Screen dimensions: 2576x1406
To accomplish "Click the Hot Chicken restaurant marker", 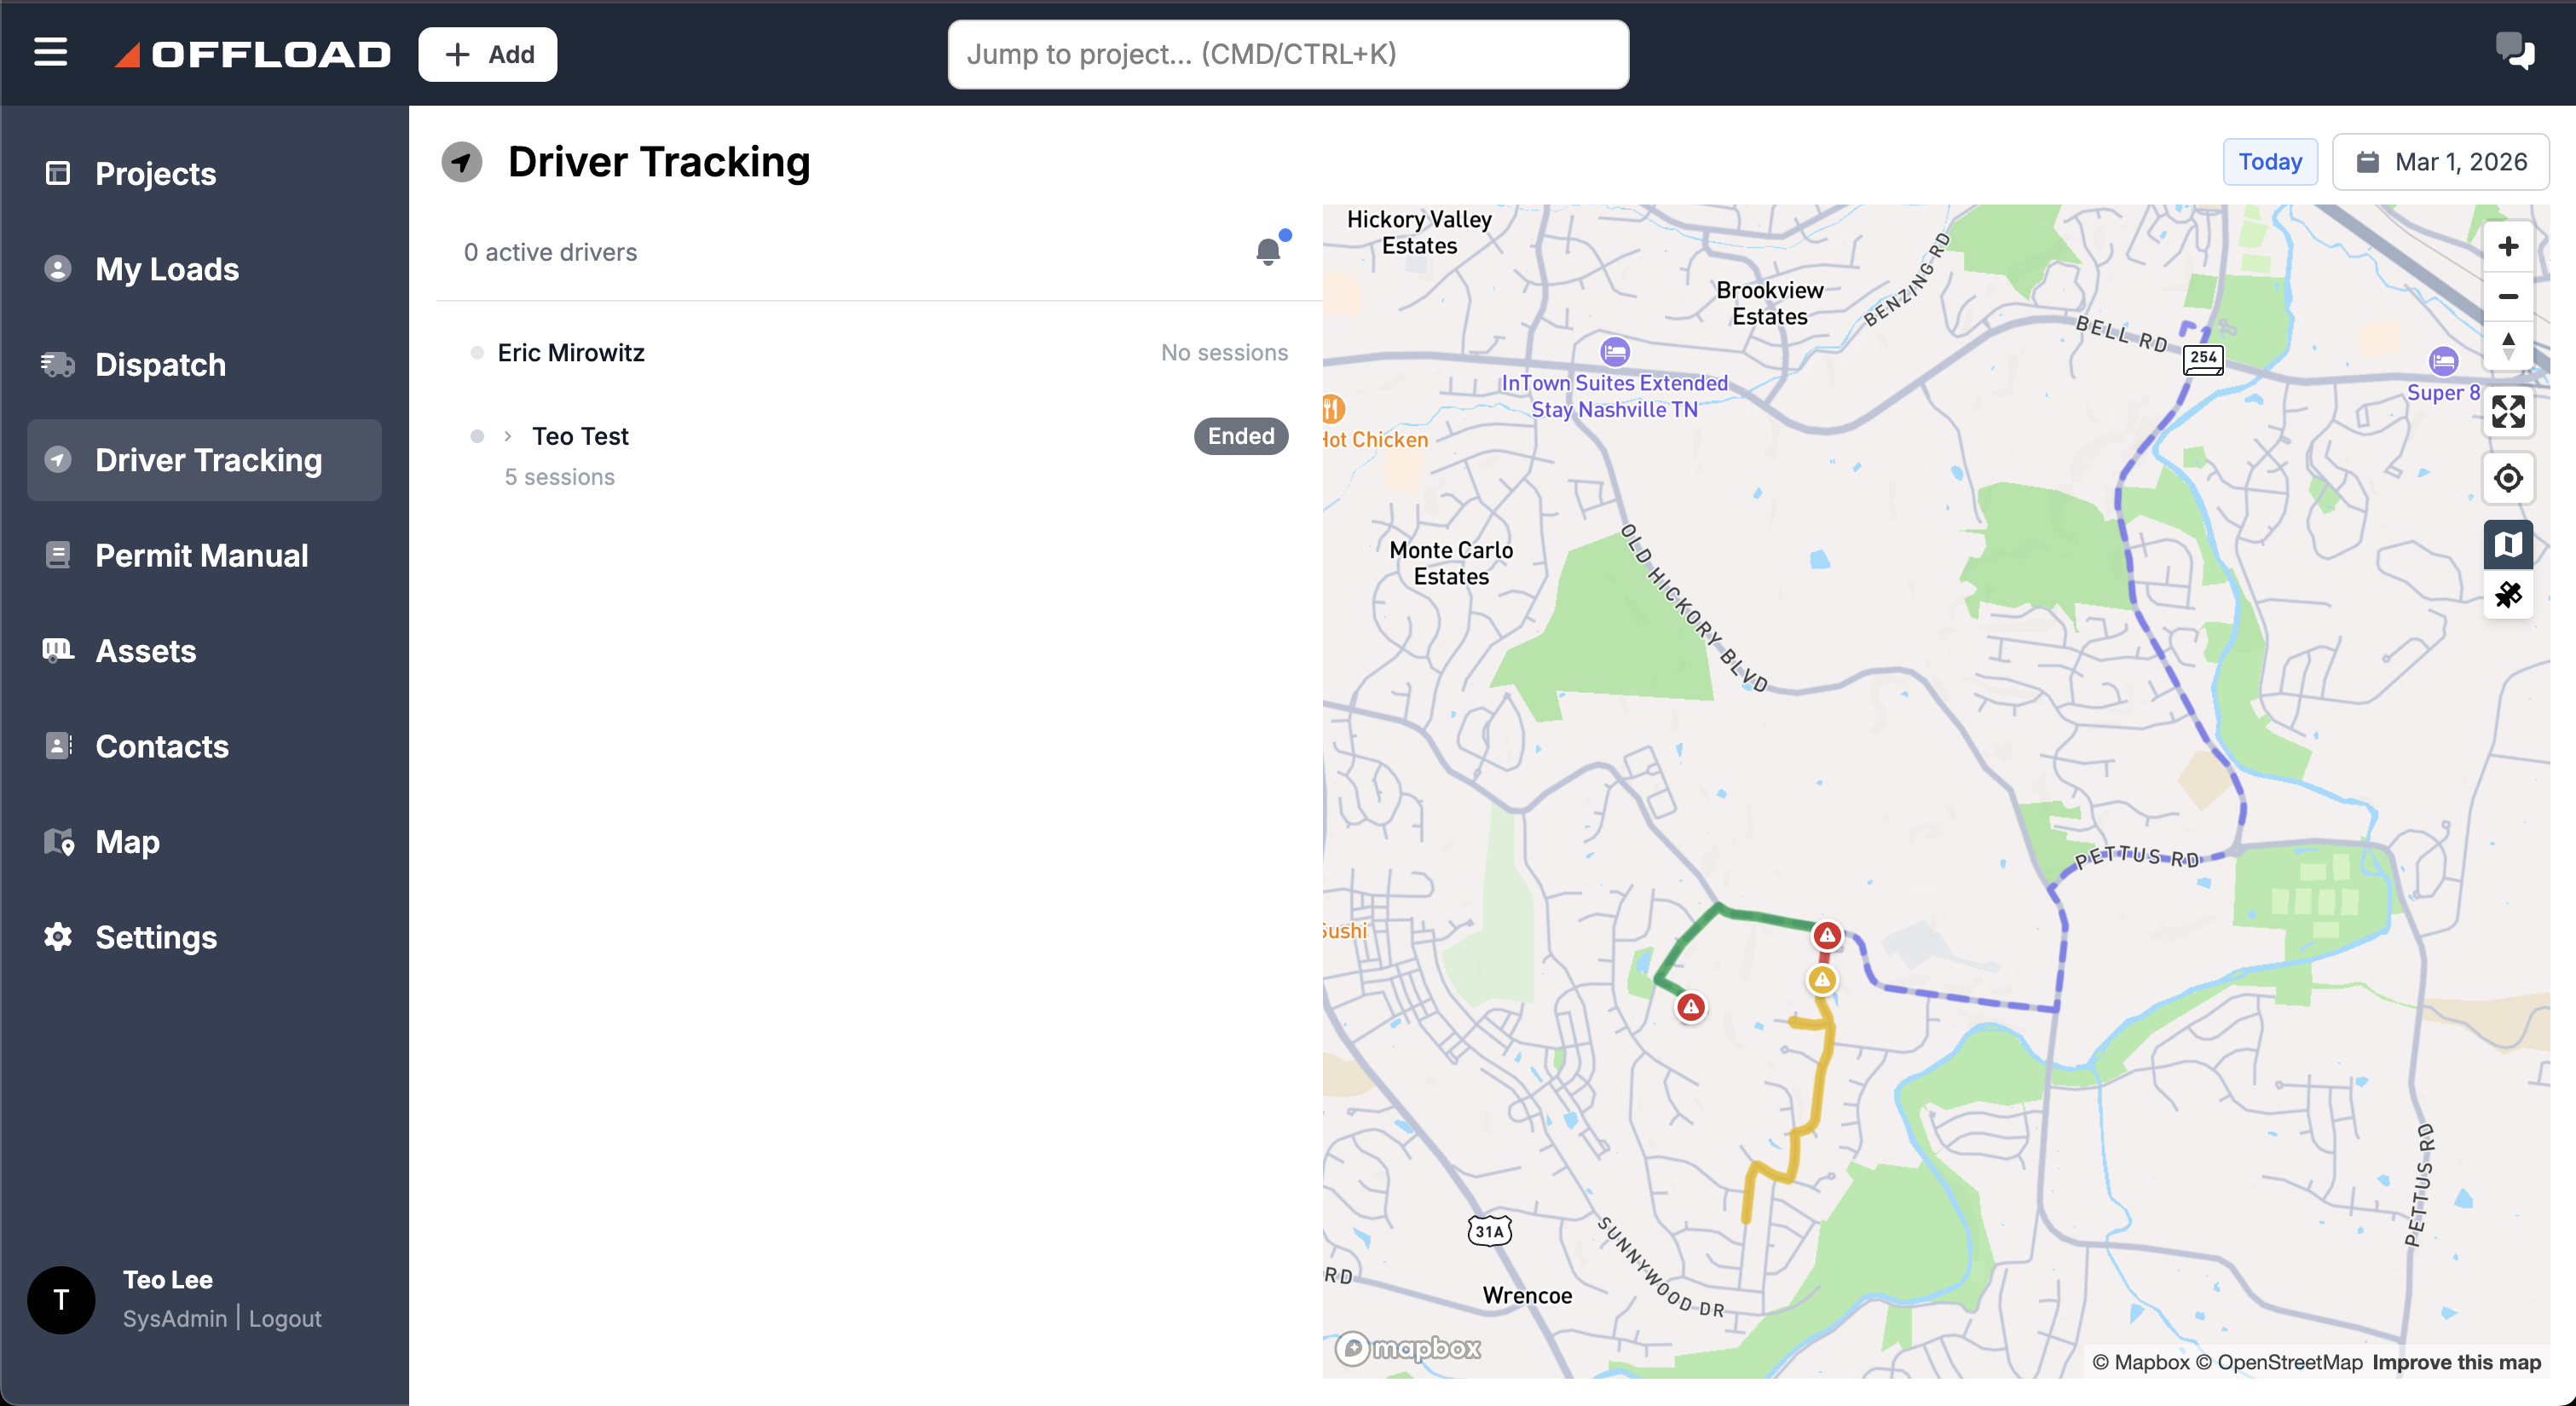I will [x=1333, y=408].
